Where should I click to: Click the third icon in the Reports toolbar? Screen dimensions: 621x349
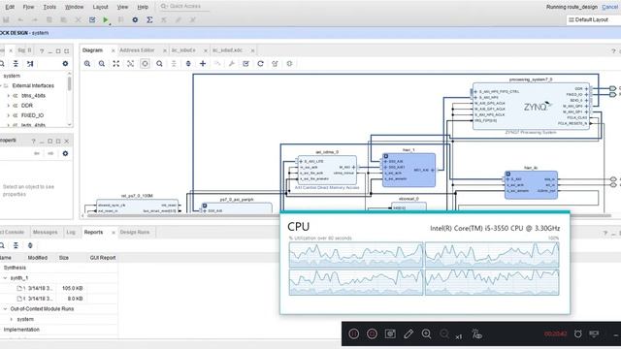[x=30, y=245]
